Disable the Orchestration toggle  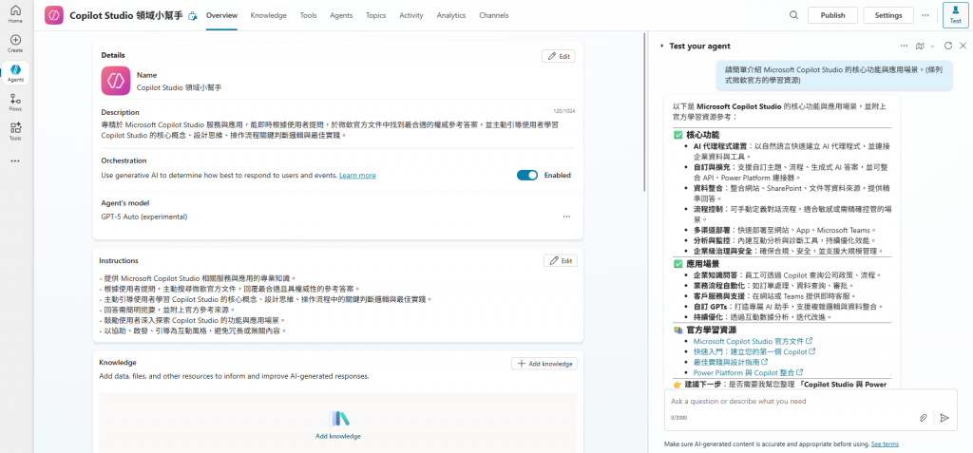(526, 175)
